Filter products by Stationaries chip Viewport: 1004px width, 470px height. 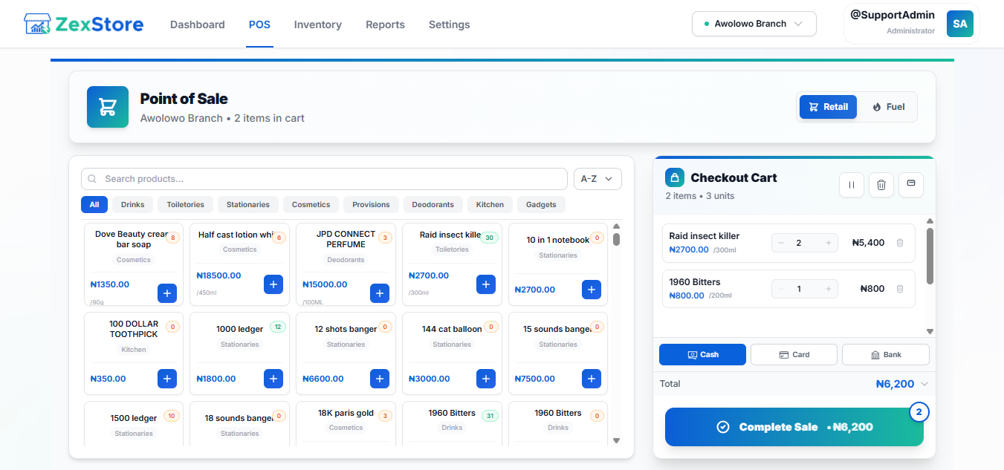point(248,204)
